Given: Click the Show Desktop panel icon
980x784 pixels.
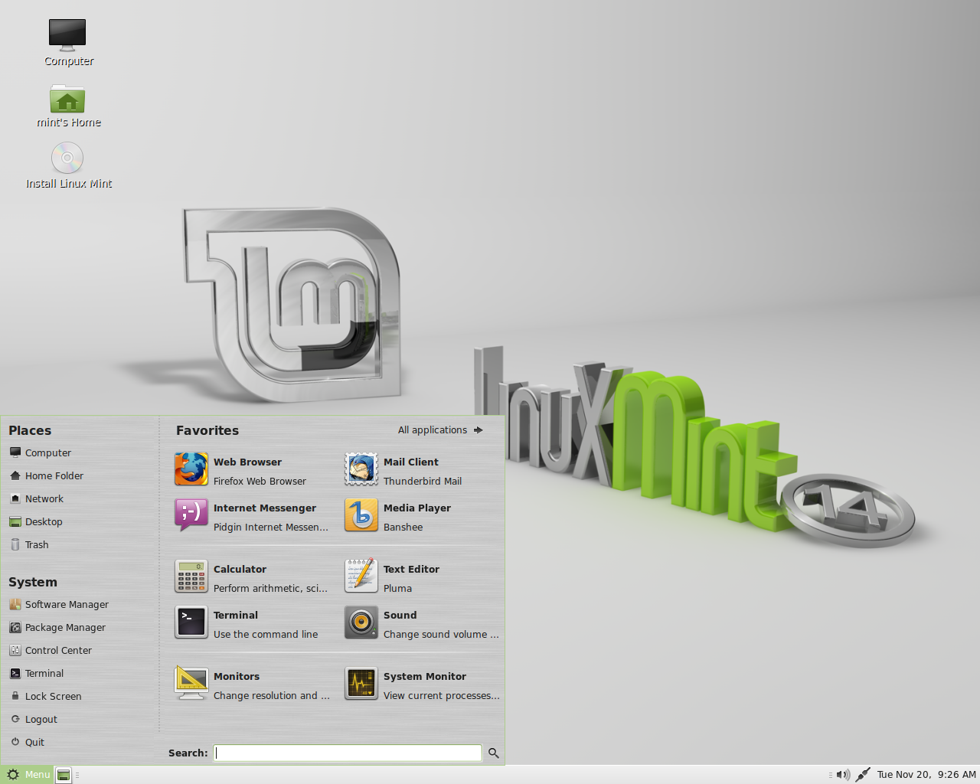Looking at the screenshot, I should click(64, 775).
